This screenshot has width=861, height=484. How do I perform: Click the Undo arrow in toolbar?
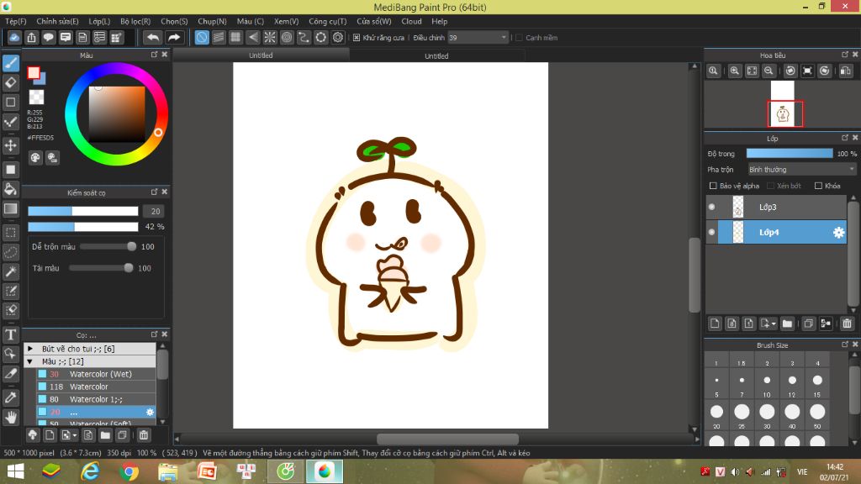153,37
